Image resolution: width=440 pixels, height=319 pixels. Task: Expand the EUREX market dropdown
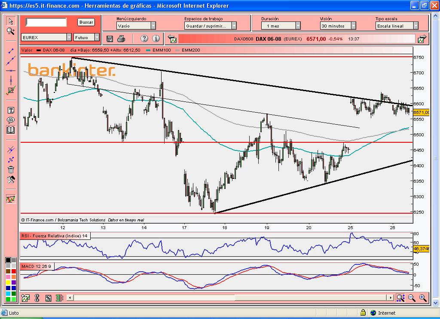tap(69, 37)
